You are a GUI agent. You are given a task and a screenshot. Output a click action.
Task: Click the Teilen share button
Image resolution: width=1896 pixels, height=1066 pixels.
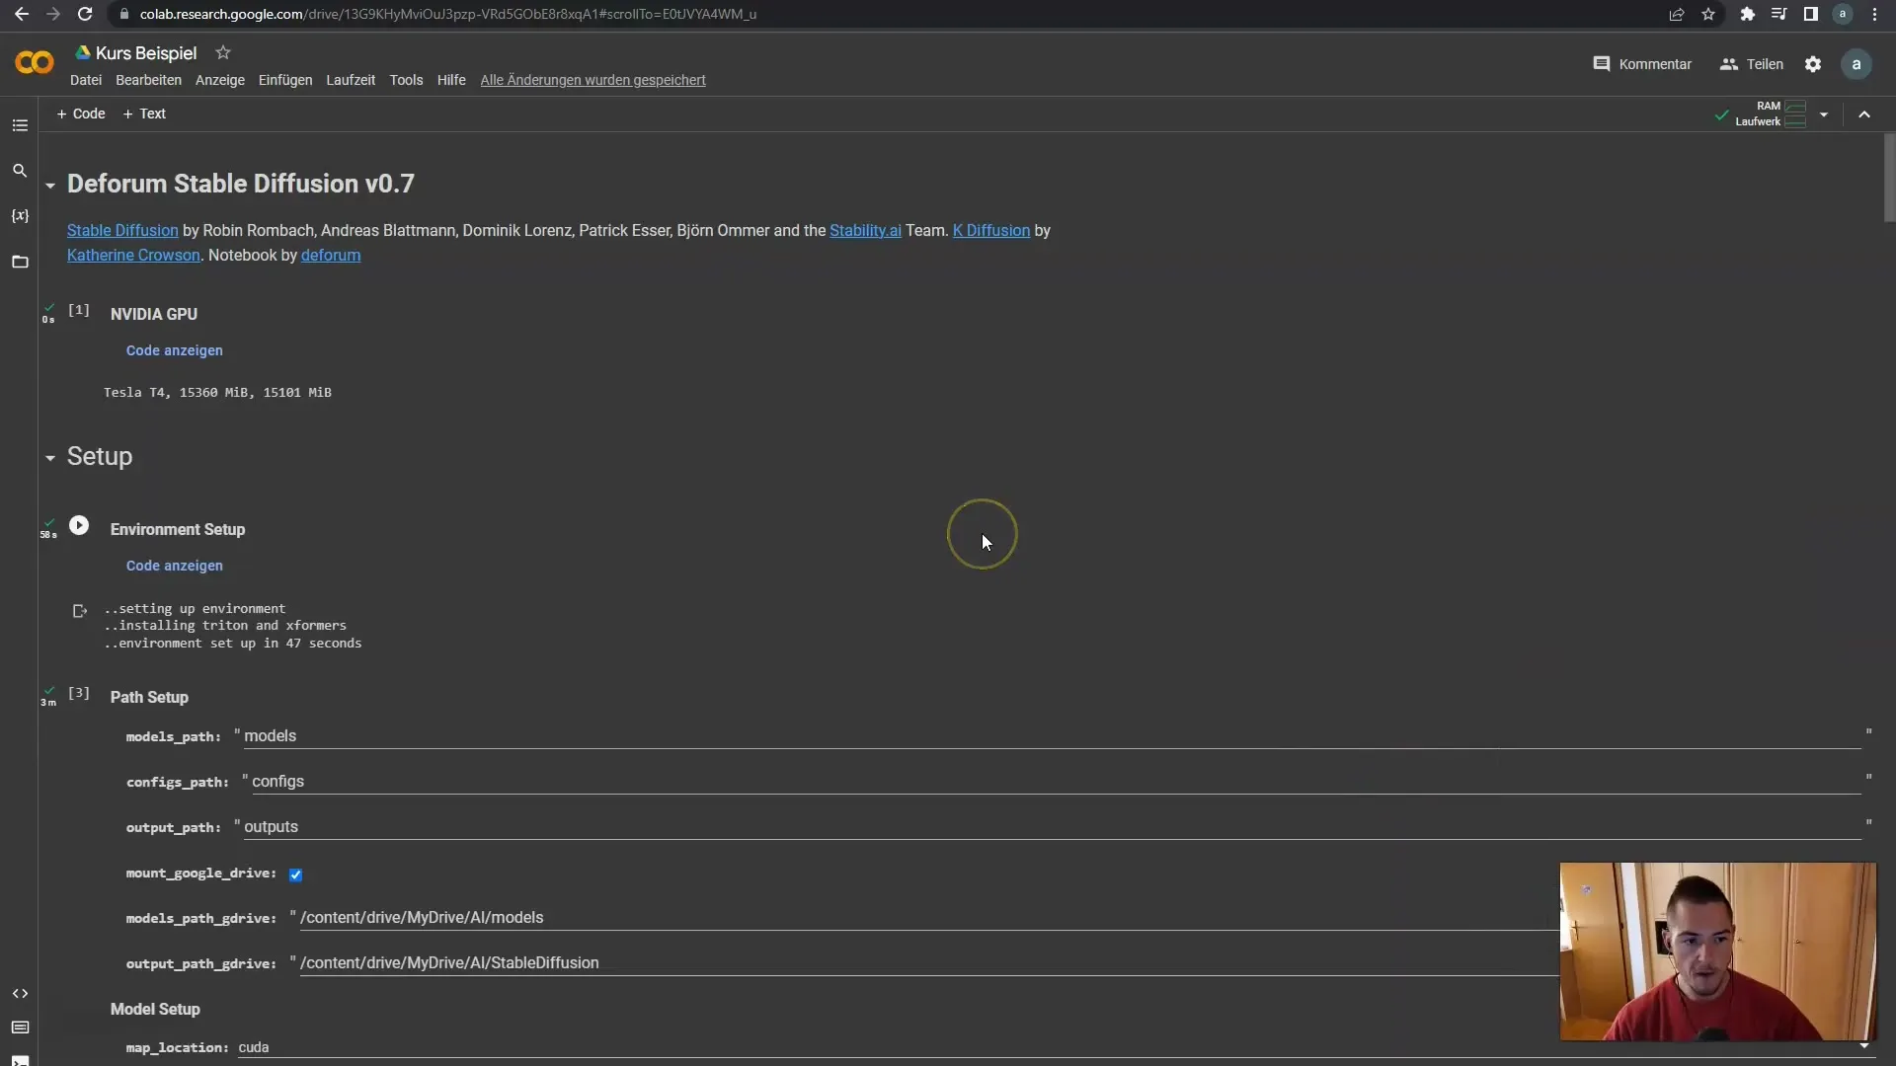pos(1752,64)
